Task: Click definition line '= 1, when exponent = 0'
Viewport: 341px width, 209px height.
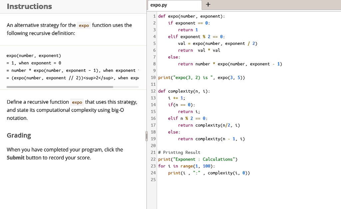Action: click(34, 63)
